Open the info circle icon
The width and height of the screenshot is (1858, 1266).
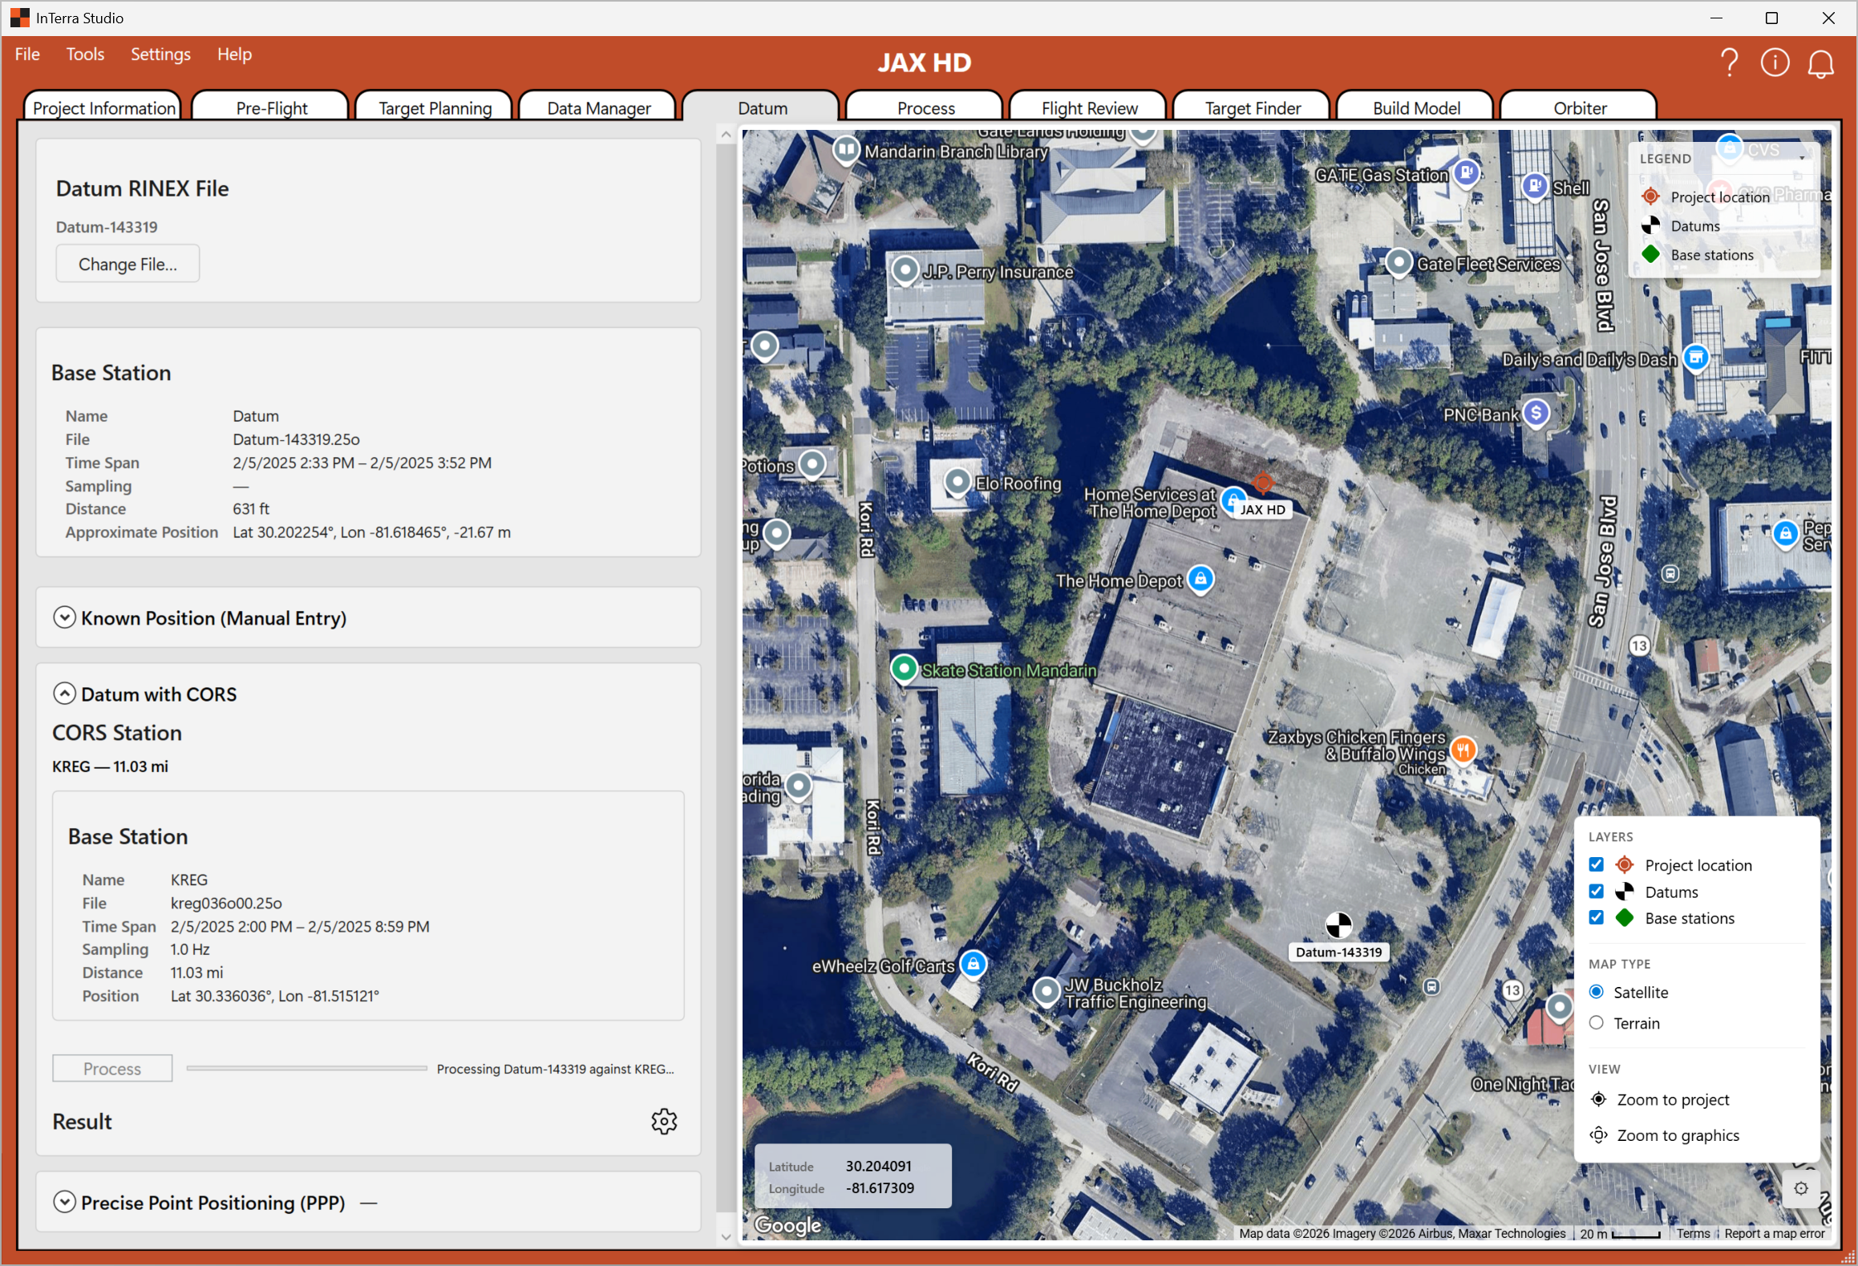pyautogui.click(x=1775, y=63)
